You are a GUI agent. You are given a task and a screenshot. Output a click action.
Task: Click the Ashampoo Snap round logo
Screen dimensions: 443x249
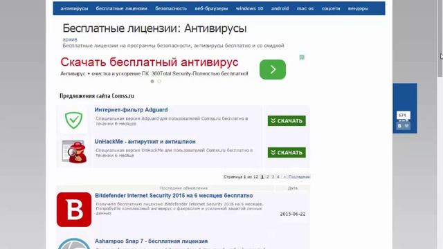[x=74, y=244]
